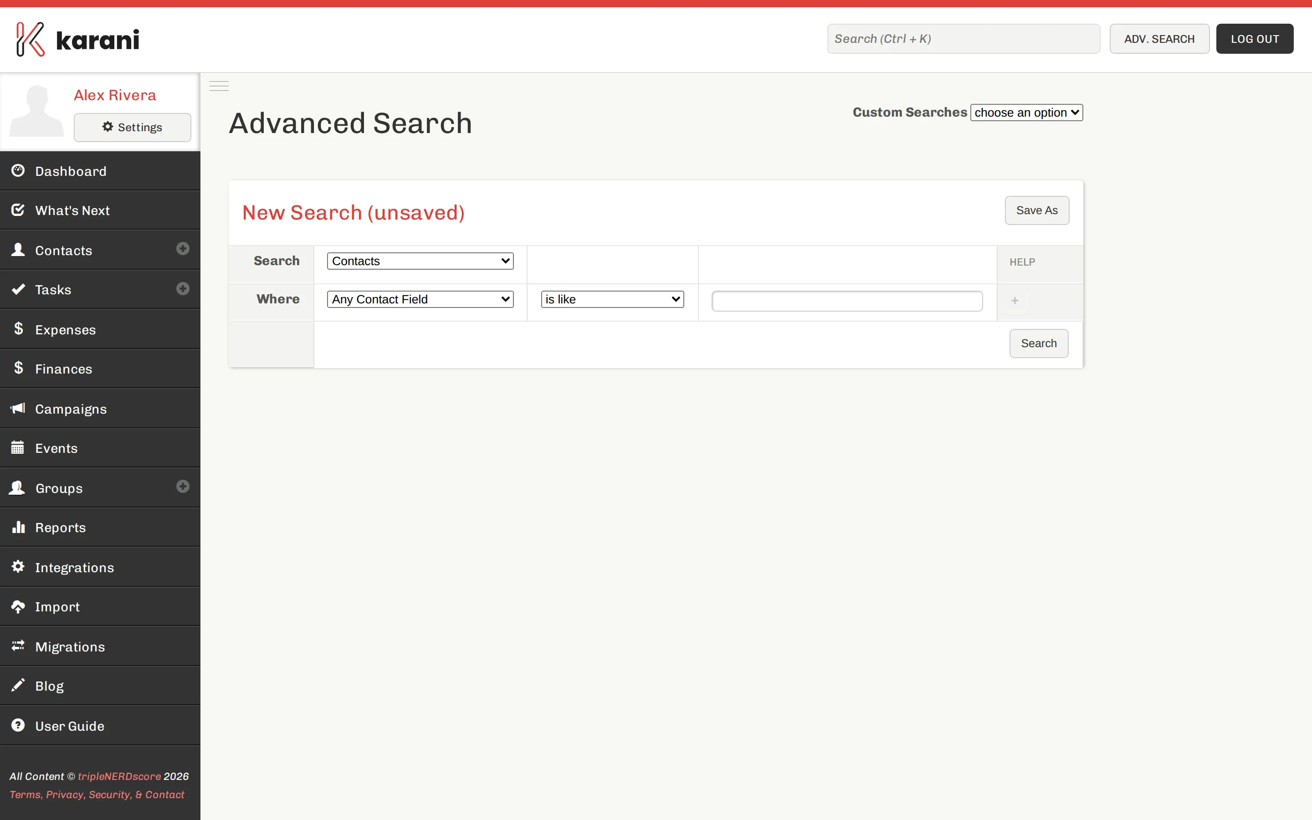Go to What's Next

coord(100,210)
